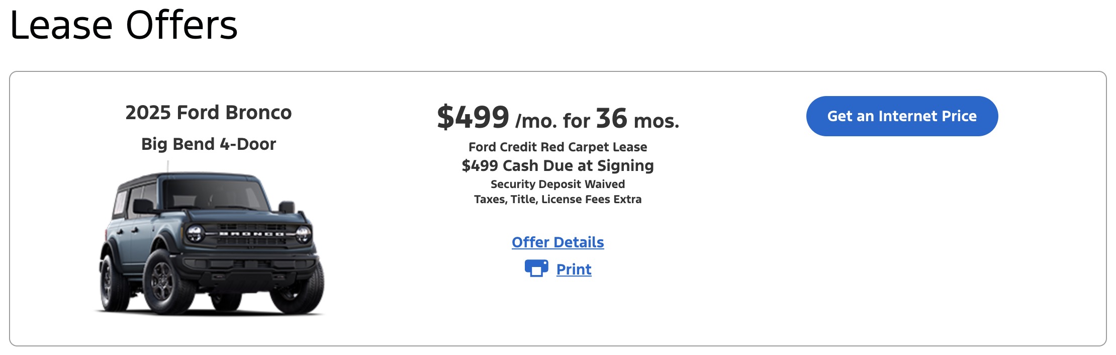Open the Offer Details link
1116x355 pixels.
tap(557, 242)
